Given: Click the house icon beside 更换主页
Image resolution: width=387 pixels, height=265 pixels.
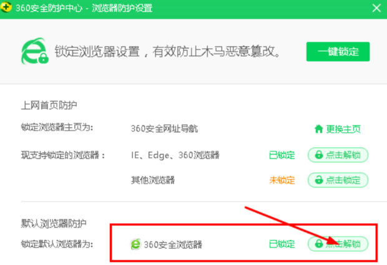Looking at the screenshot, I should pyautogui.click(x=318, y=128).
